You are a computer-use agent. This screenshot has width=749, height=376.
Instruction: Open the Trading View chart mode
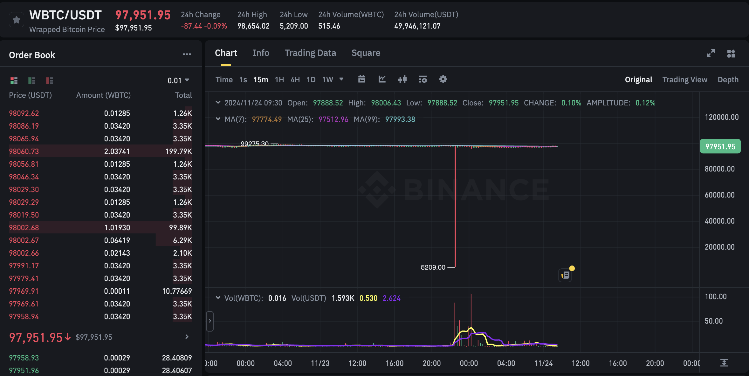[685, 79]
